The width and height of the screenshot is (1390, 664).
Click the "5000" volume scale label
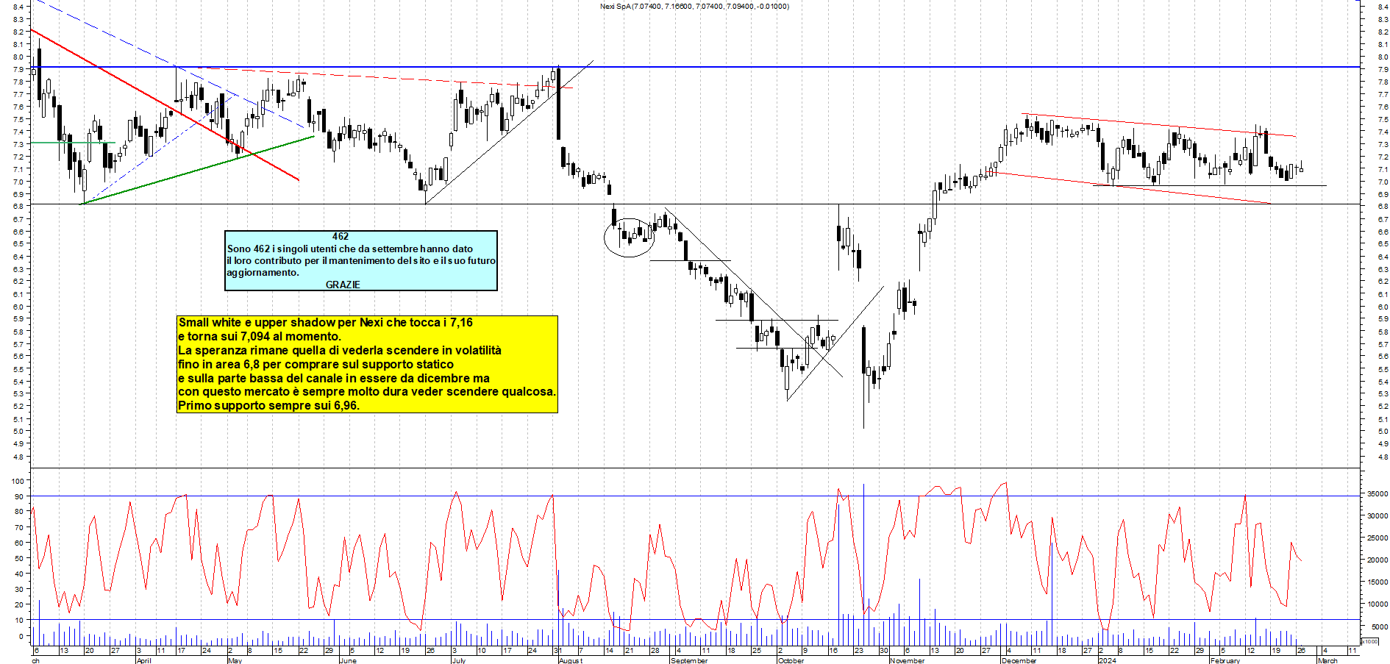[1379, 627]
